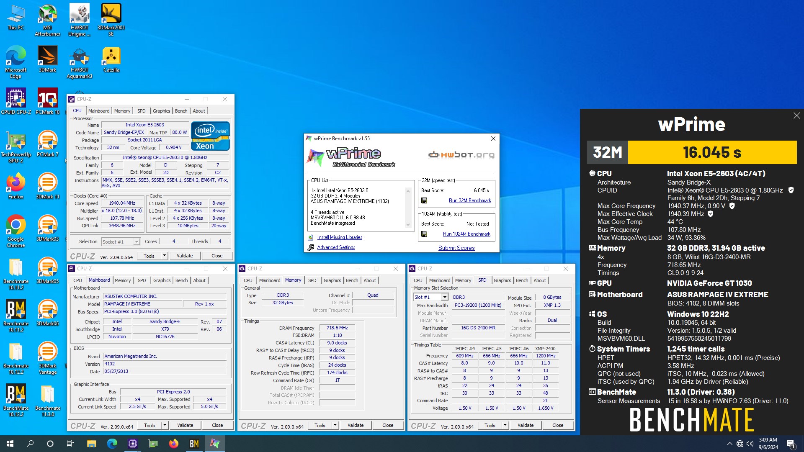The width and height of the screenshot is (804, 452).
Task: Click the 16.045 s score banner in BenchMate
Action: coord(712,152)
